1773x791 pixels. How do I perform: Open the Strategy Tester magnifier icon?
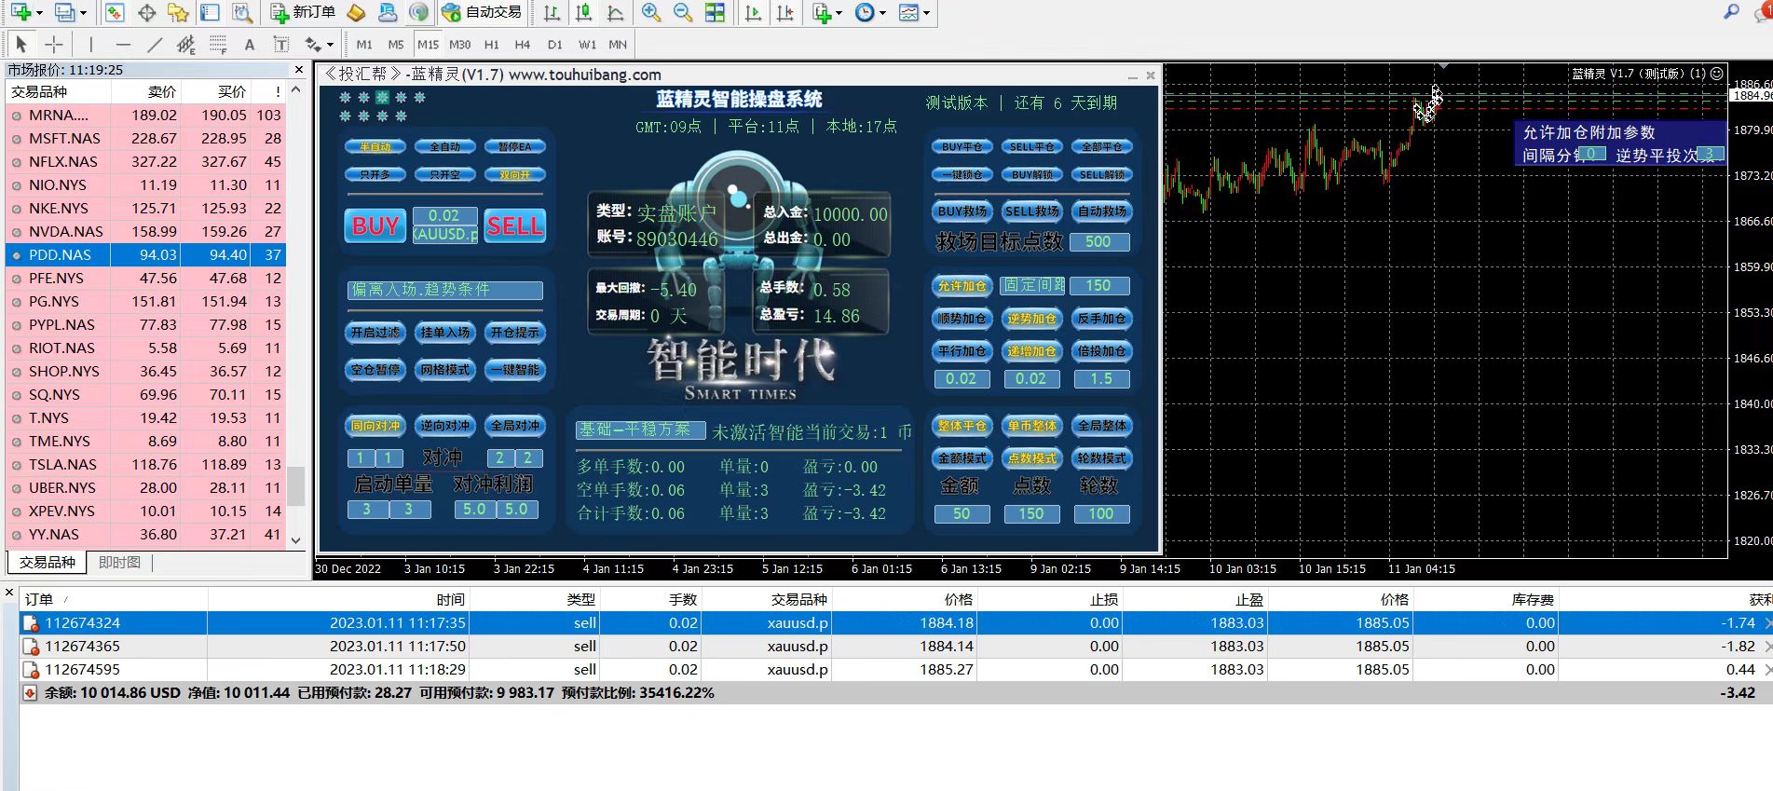[242, 12]
